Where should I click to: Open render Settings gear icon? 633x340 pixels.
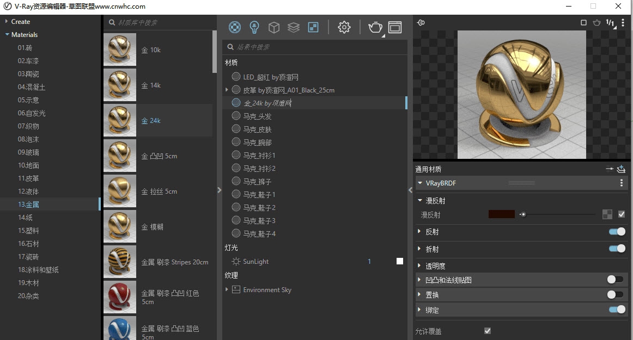(344, 27)
